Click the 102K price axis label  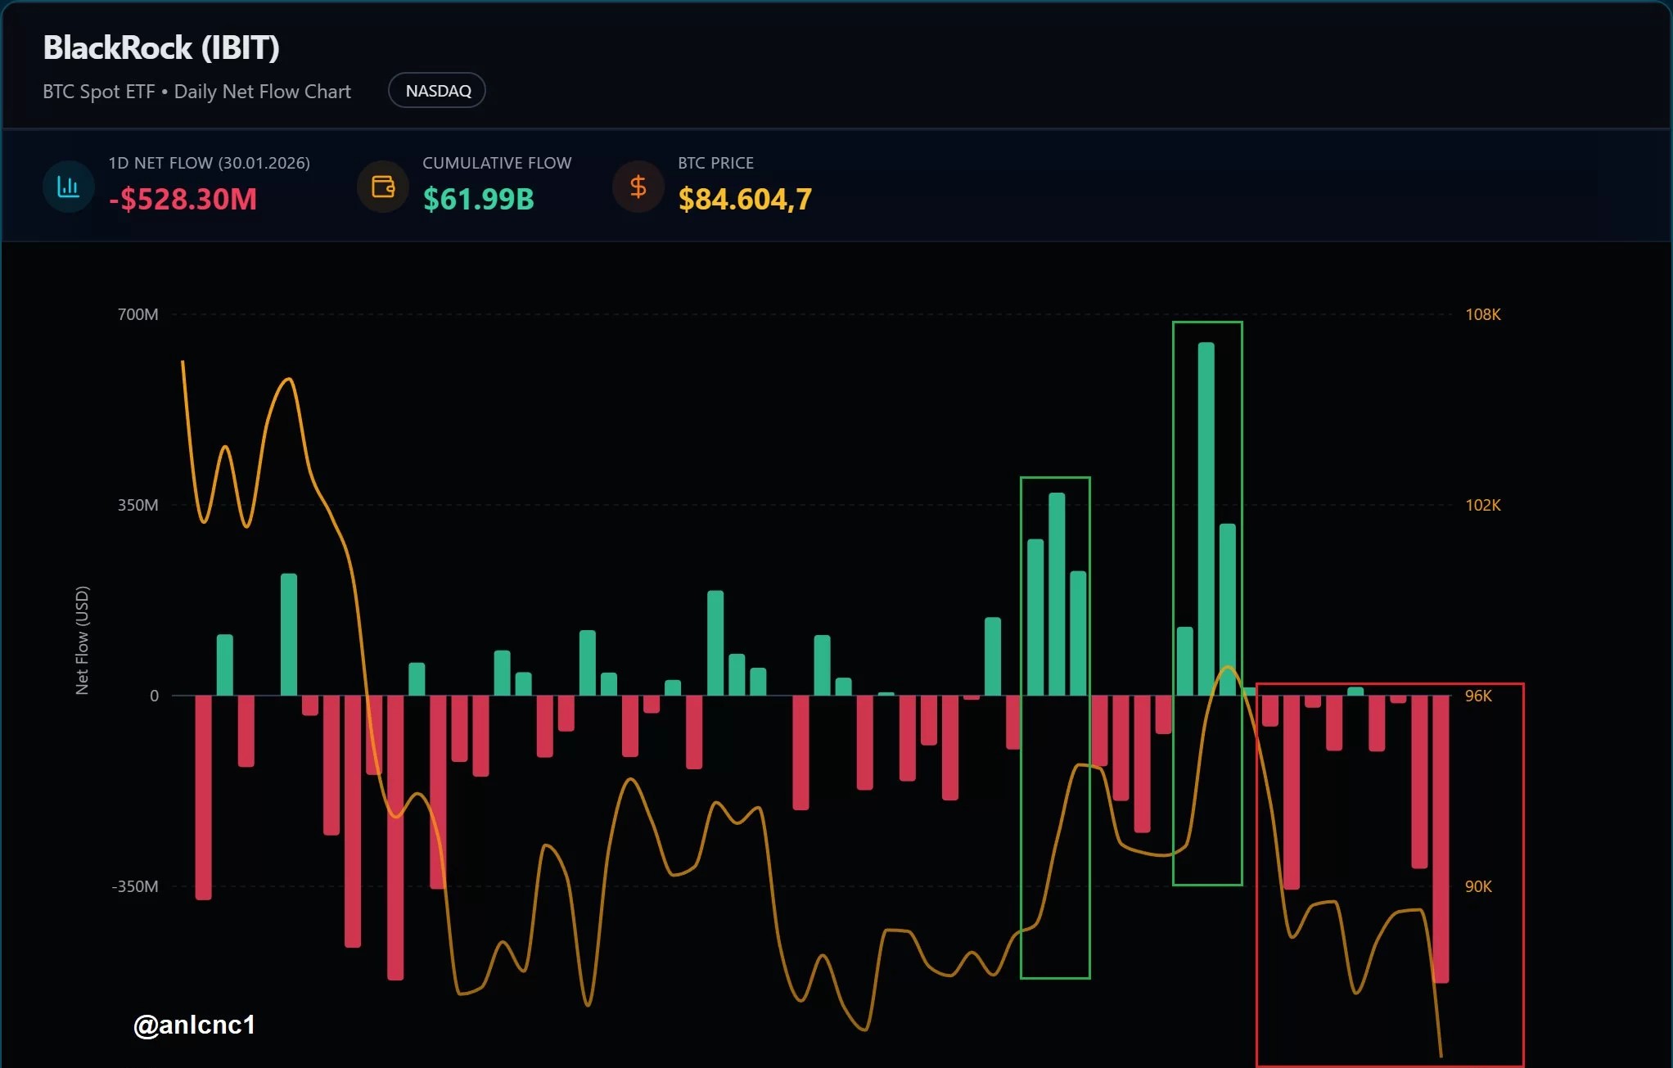(x=1483, y=505)
